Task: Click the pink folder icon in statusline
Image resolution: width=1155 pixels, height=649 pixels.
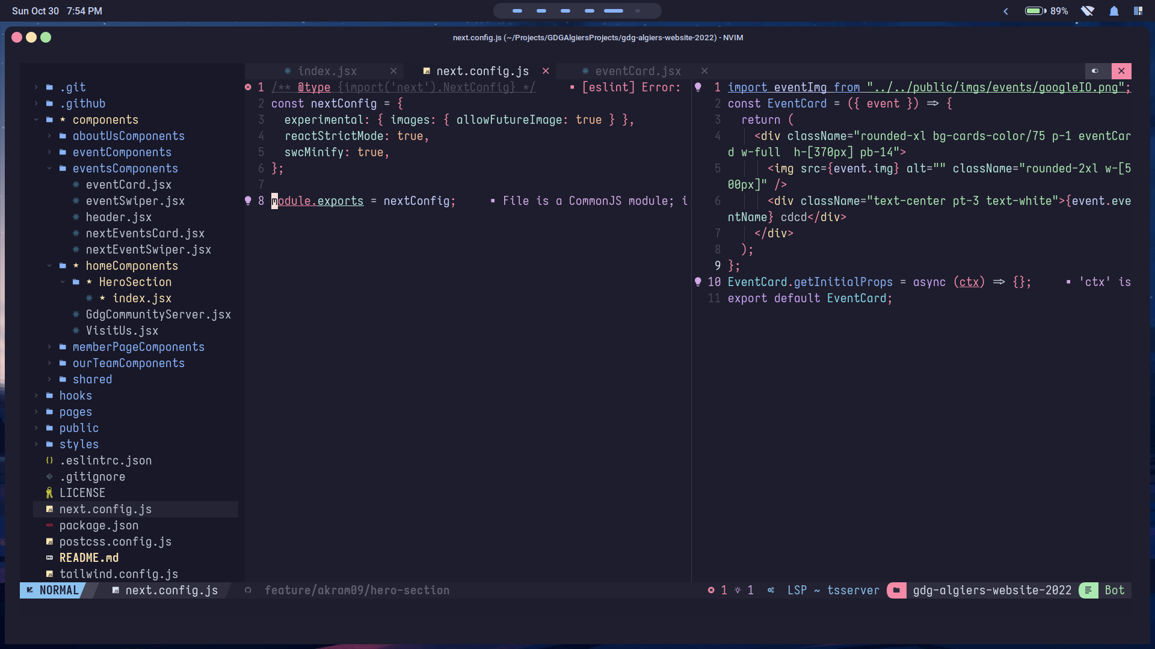Action: click(896, 590)
